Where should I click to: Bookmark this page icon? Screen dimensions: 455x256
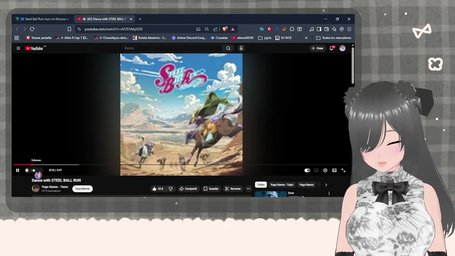69,29
